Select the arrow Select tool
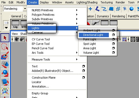Image resolution: width=139 pixels, height=98 pixels. (5, 38)
